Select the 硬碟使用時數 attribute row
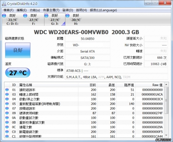 coord(84,113)
